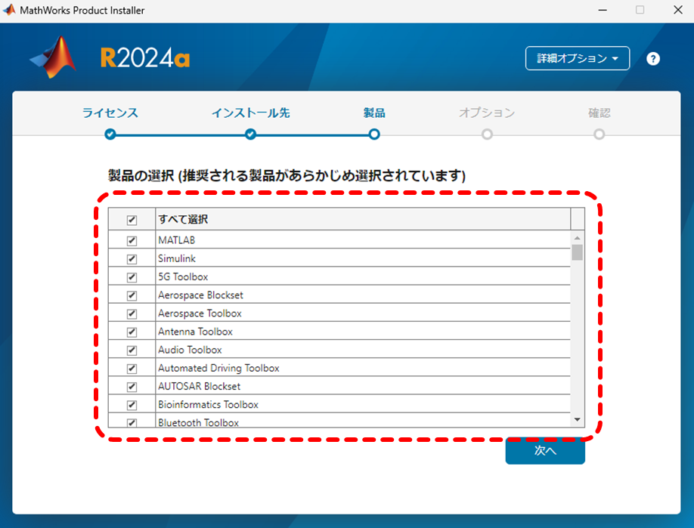Image resolution: width=694 pixels, height=528 pixels.
Task: Click the MathWorks icon in title bar
Action: coord(9,10)
